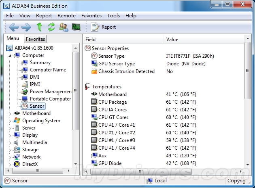
Task: Click the Refresh toolbar icon
Action: point(51,27)
